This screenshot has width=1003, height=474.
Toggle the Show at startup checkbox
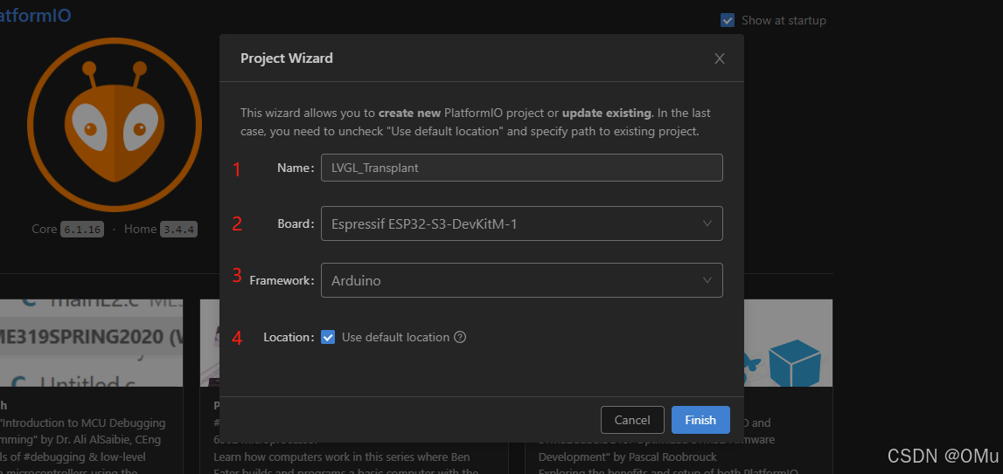(728, 20)
